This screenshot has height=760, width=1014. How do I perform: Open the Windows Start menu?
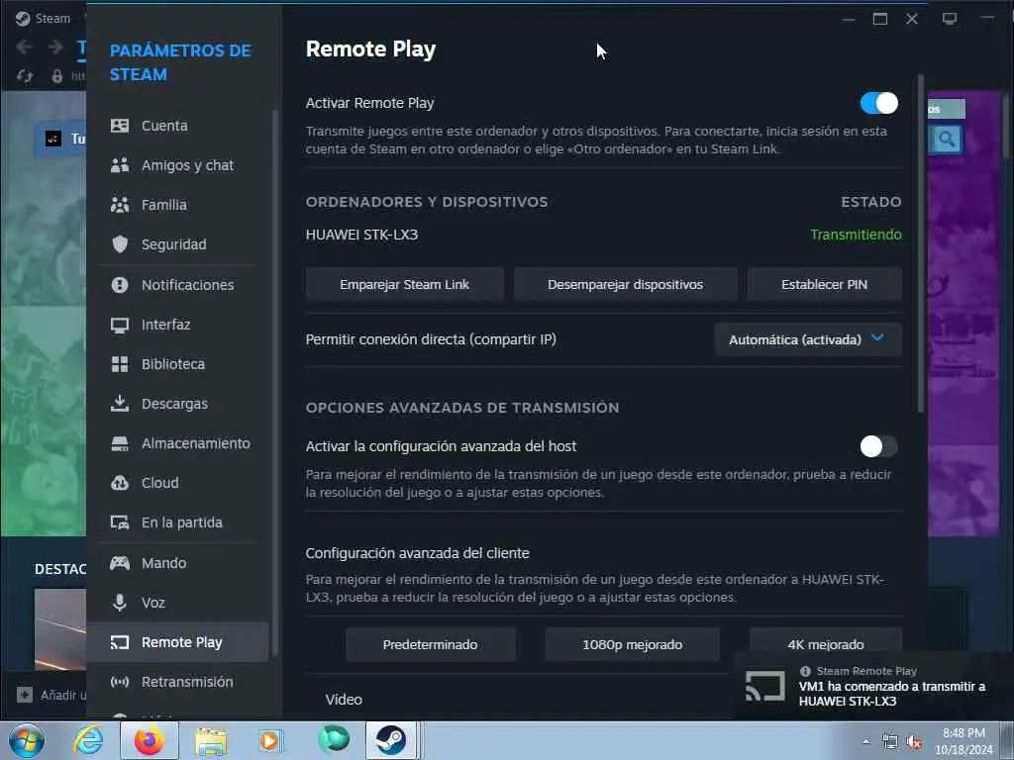pyautogui.click(x=27, y=740)
